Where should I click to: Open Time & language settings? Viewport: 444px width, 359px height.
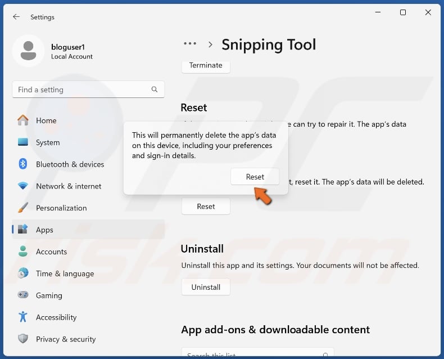[88, 273]
